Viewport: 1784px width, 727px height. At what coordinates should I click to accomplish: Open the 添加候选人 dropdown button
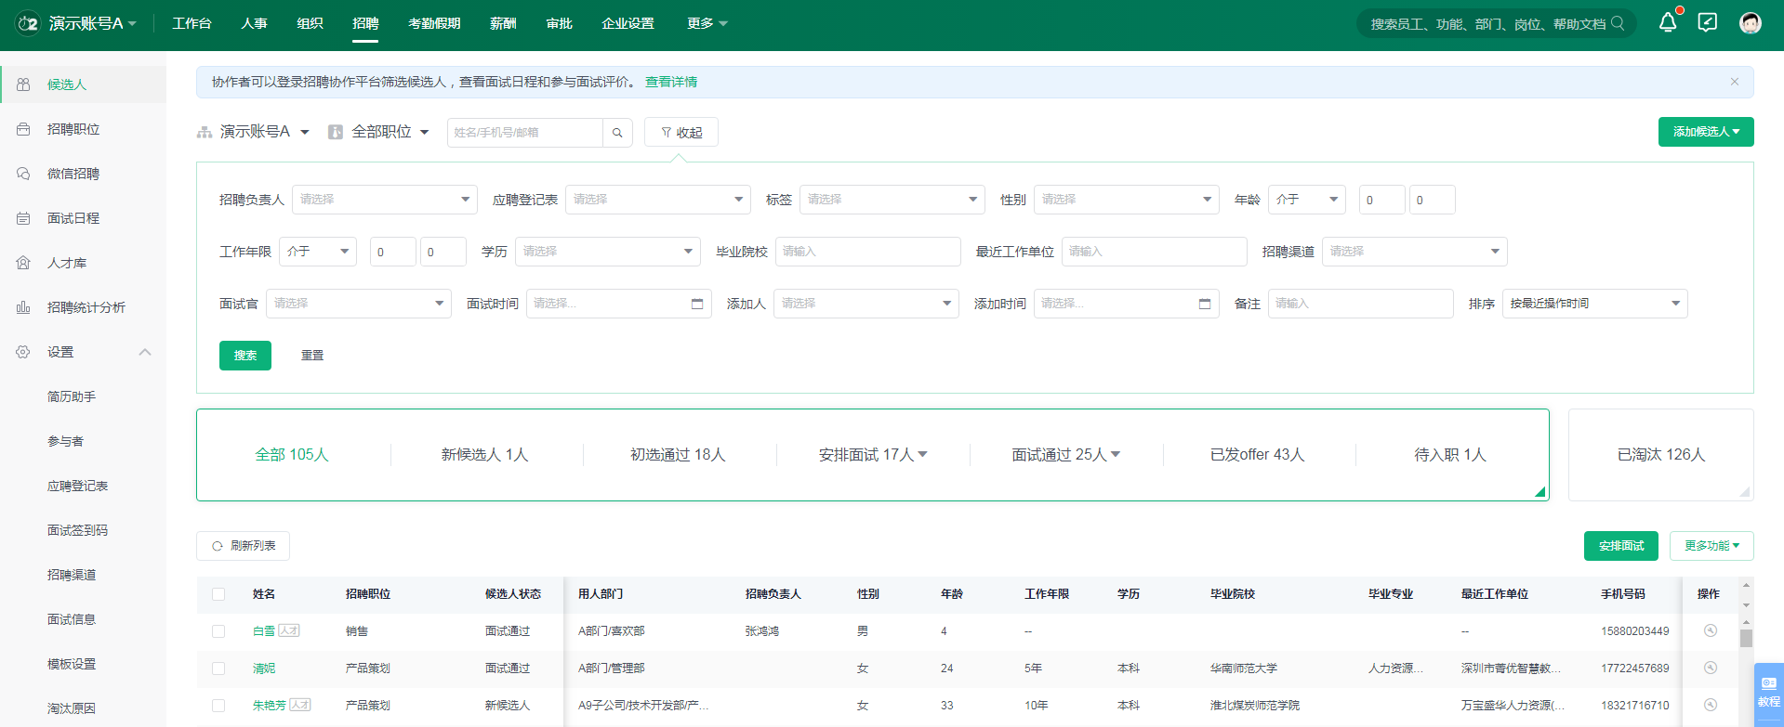[1706, 132]
